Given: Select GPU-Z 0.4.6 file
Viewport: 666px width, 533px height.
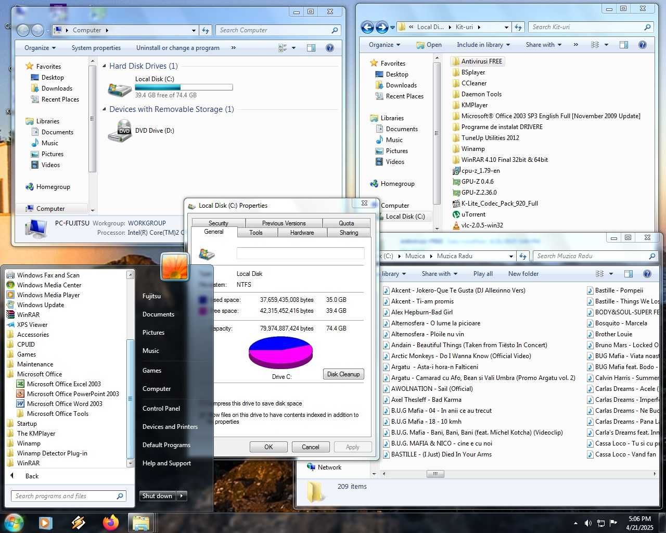Looking at the screenshot, I should pyautogui.click(x=473, y=182).
